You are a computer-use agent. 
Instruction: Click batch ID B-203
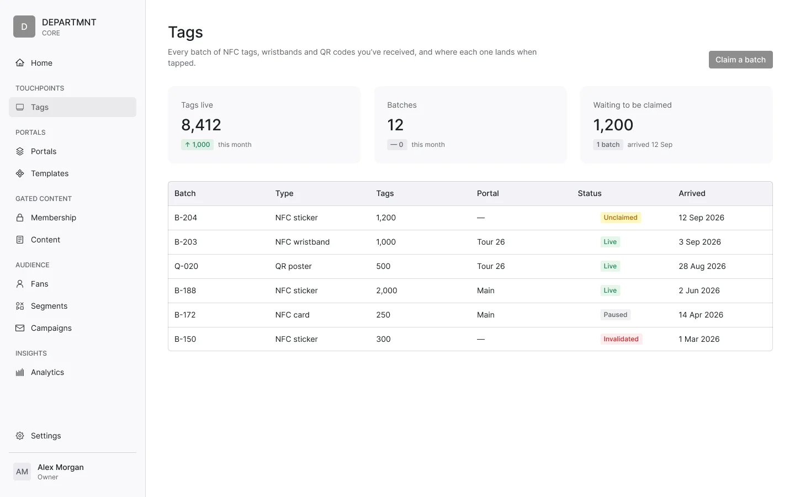(x=185, y=242)
